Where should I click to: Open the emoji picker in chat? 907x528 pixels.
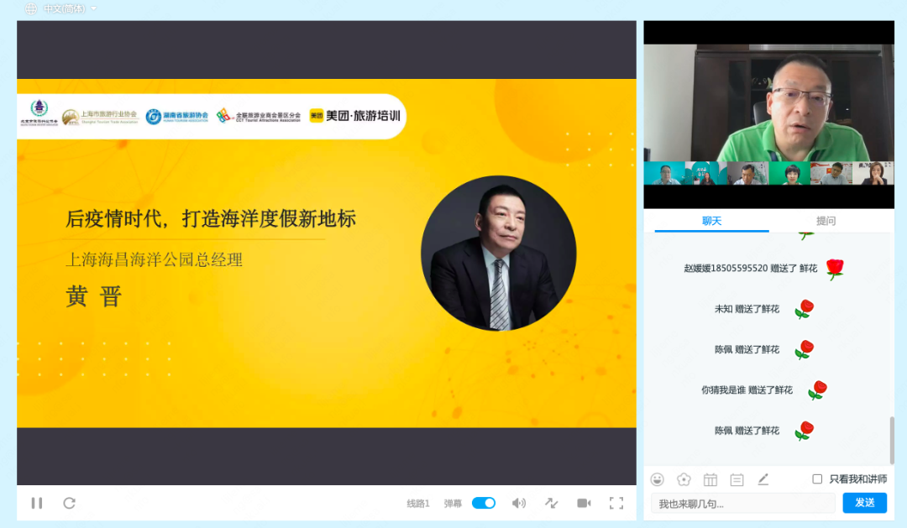(x=658, y=479)
